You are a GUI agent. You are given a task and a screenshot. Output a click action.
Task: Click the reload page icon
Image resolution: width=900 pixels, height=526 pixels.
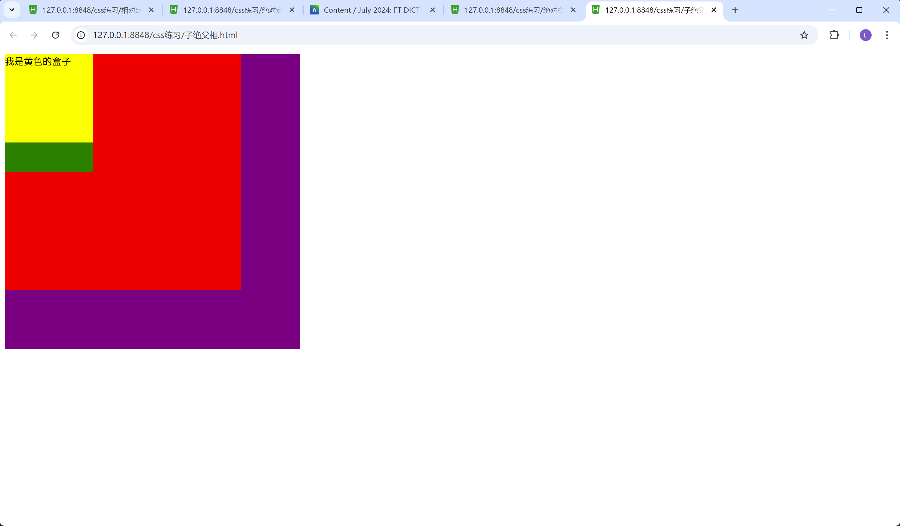click(55, 35)
